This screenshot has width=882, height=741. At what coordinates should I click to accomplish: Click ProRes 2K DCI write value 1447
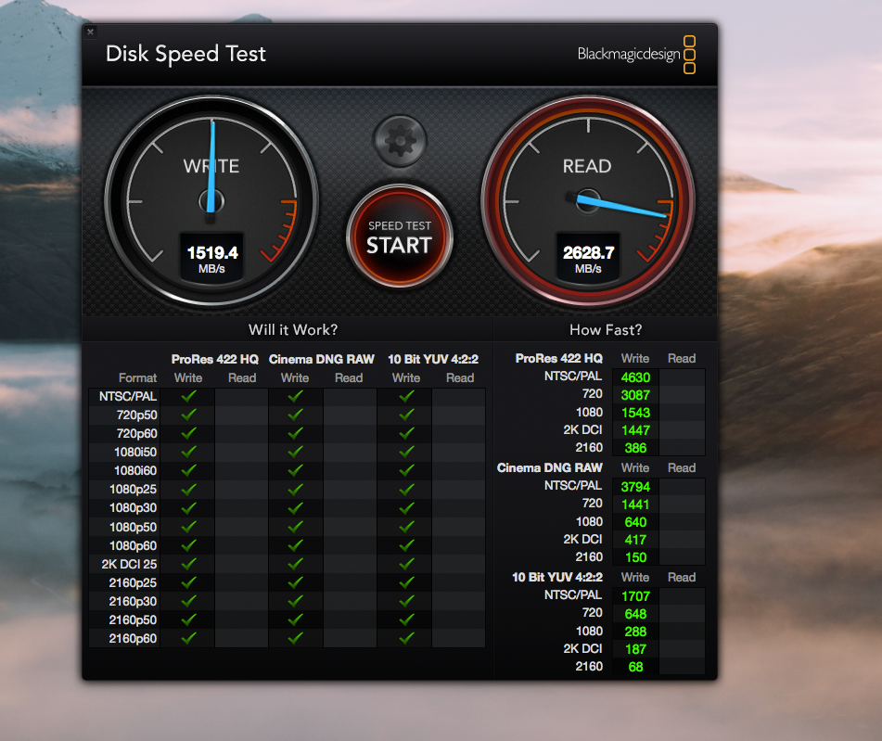[x=635, y=430]
